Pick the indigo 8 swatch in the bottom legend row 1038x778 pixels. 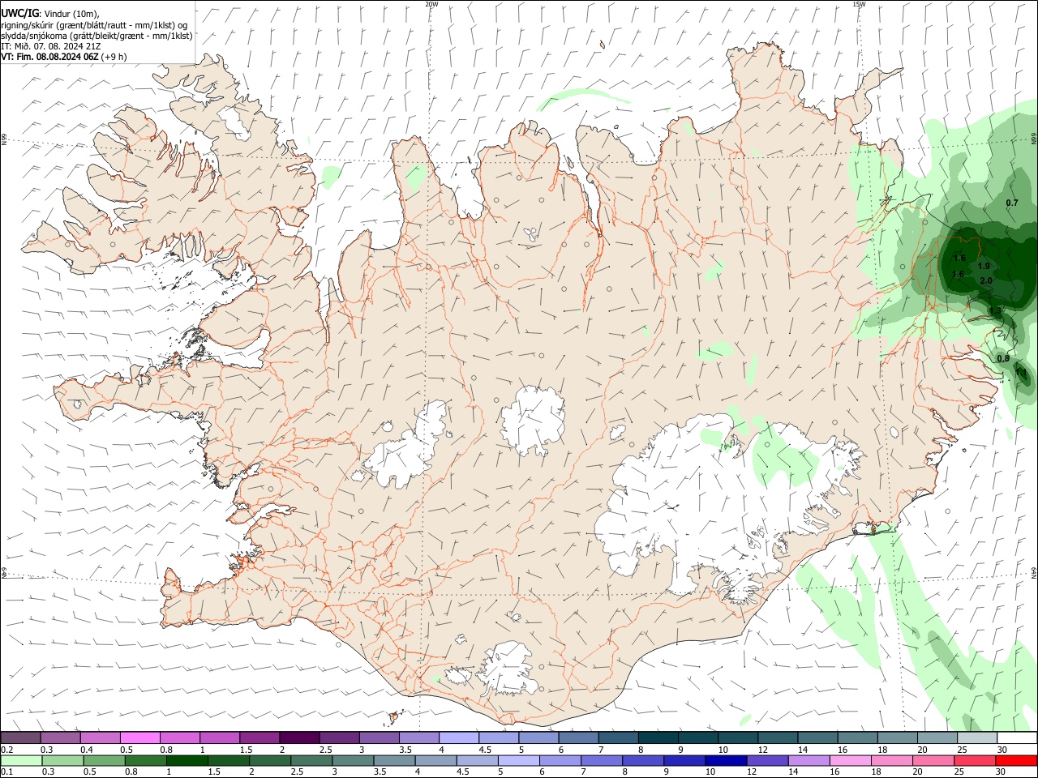pos(644,760)
